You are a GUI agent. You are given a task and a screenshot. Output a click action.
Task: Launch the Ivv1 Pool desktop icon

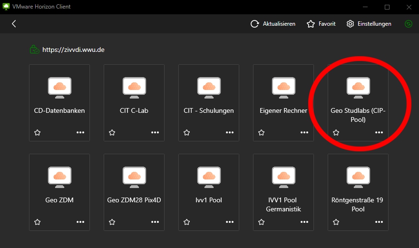coord(209,177)
